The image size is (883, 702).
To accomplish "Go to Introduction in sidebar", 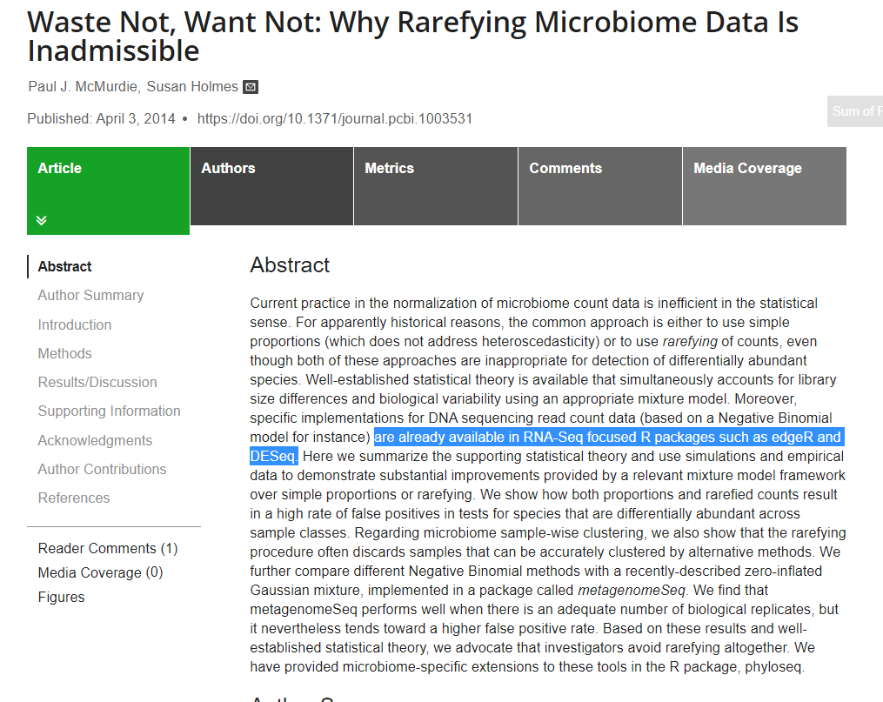I will 75,324.
